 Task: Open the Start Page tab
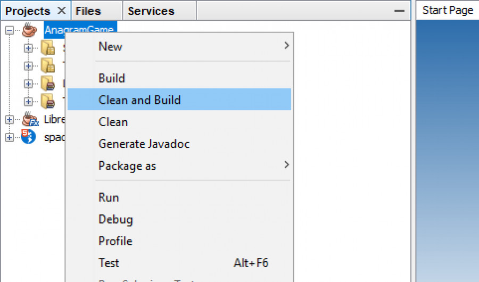click(448, 11)
